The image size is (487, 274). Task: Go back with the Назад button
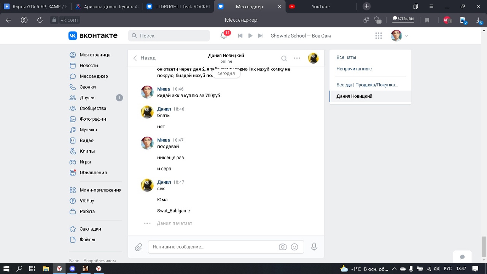point(144,58)
